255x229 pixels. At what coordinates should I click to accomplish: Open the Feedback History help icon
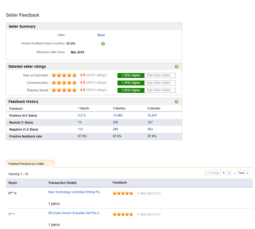point(176,102)
